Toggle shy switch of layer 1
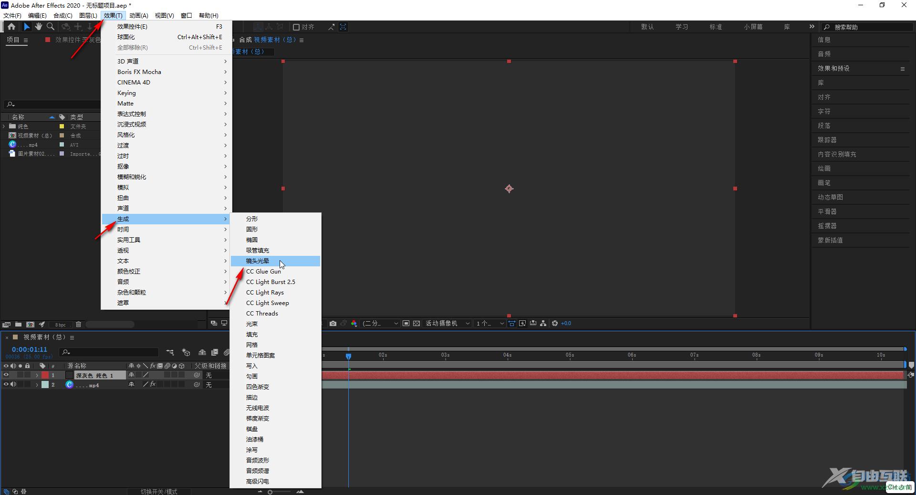 pos(132,375)
